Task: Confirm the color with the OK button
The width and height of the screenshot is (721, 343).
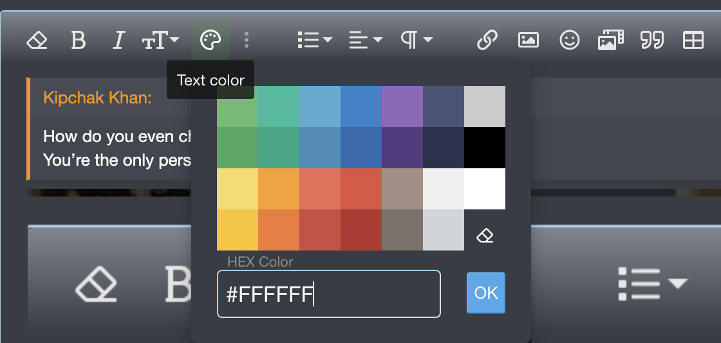Action: coord(486,293)
